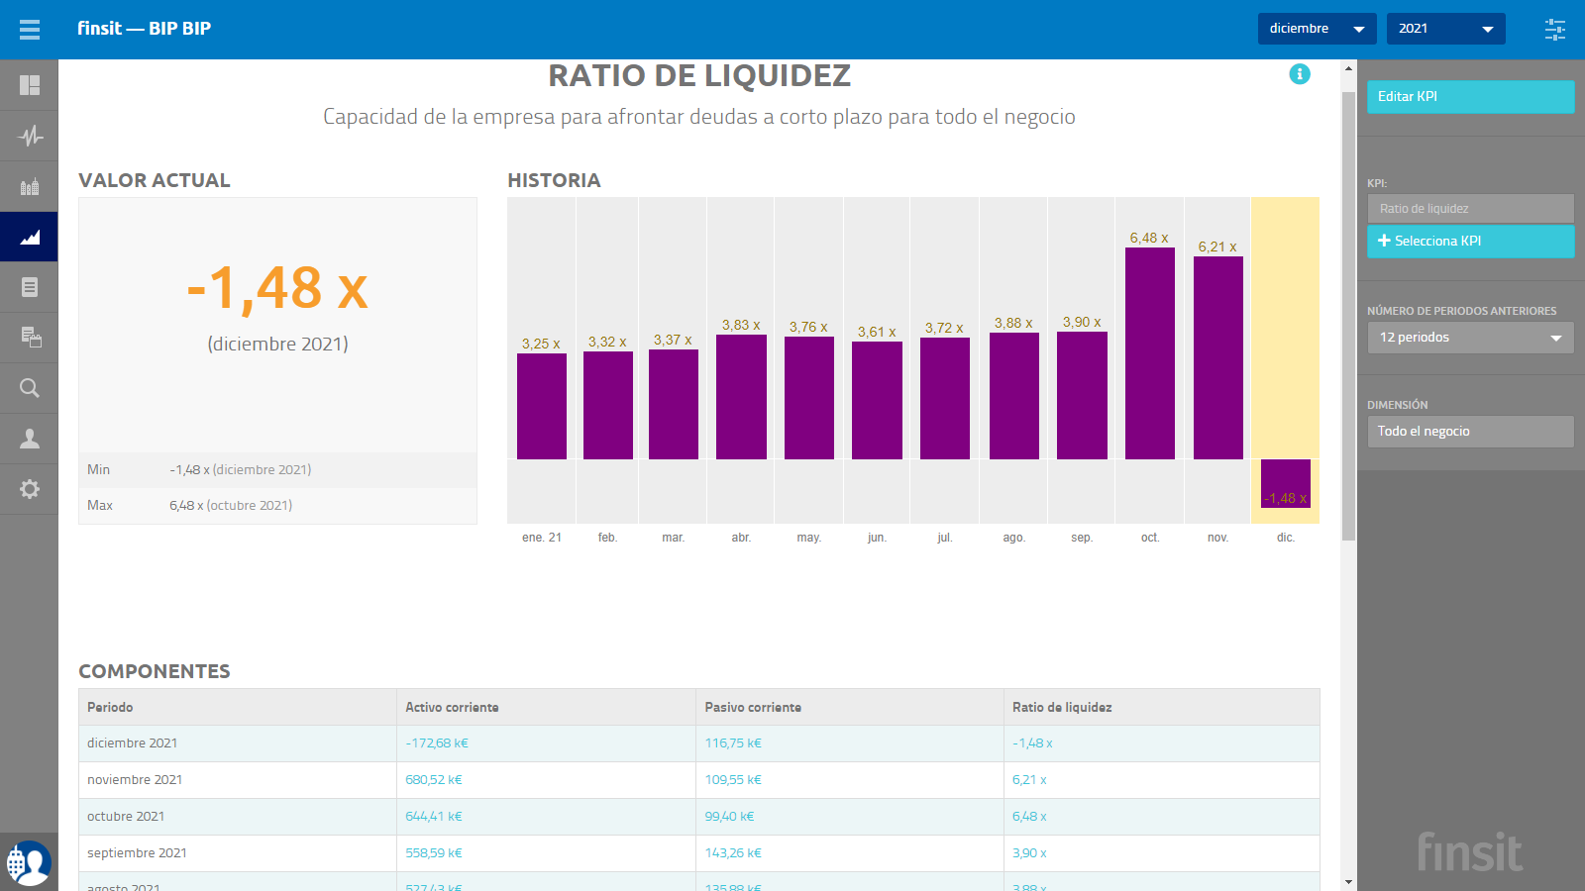This screenshot has width=1585, height=891.
Task: Click the finsit — BIP BIP title
Action: 145,29
